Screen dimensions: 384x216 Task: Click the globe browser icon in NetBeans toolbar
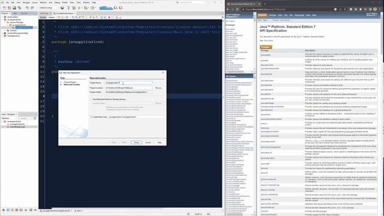tap(62, 8)
